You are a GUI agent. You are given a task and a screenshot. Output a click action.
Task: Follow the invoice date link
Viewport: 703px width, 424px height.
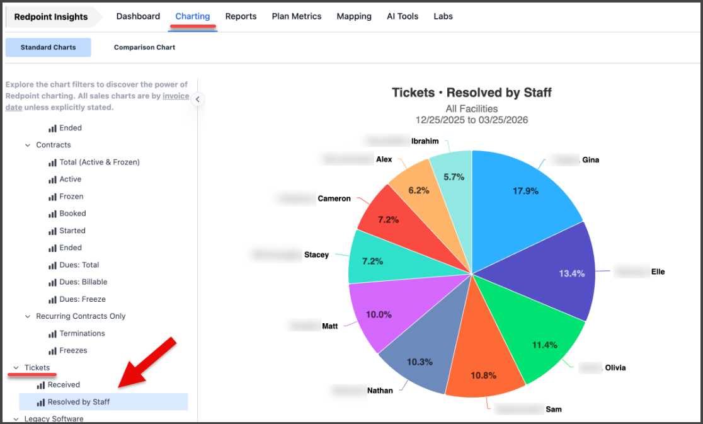click(176, 96)
